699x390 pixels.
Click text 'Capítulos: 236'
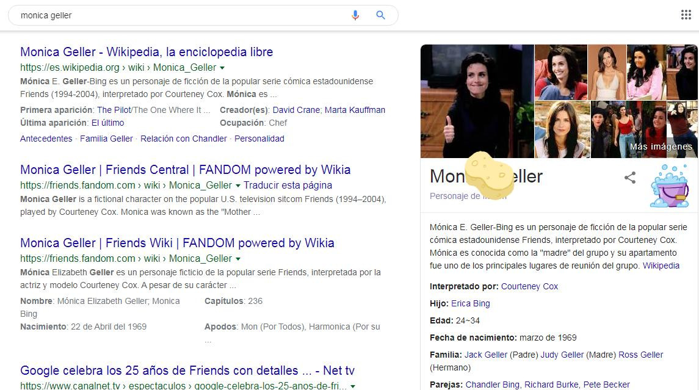[234, 302]
